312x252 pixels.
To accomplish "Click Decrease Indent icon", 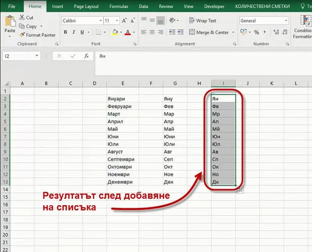I will (x=172, y=32).
